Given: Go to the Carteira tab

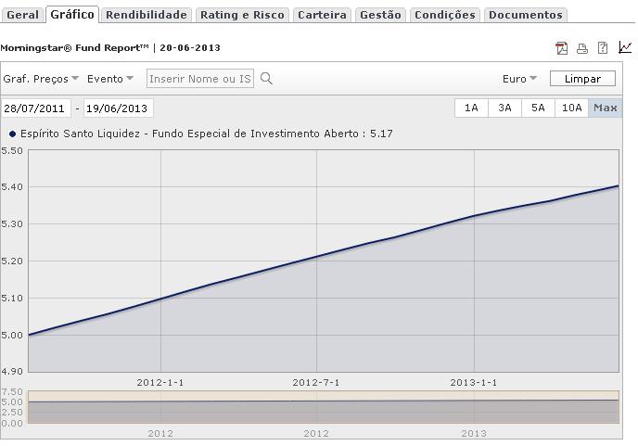Looking at the screenshot, I should (322, 15).
